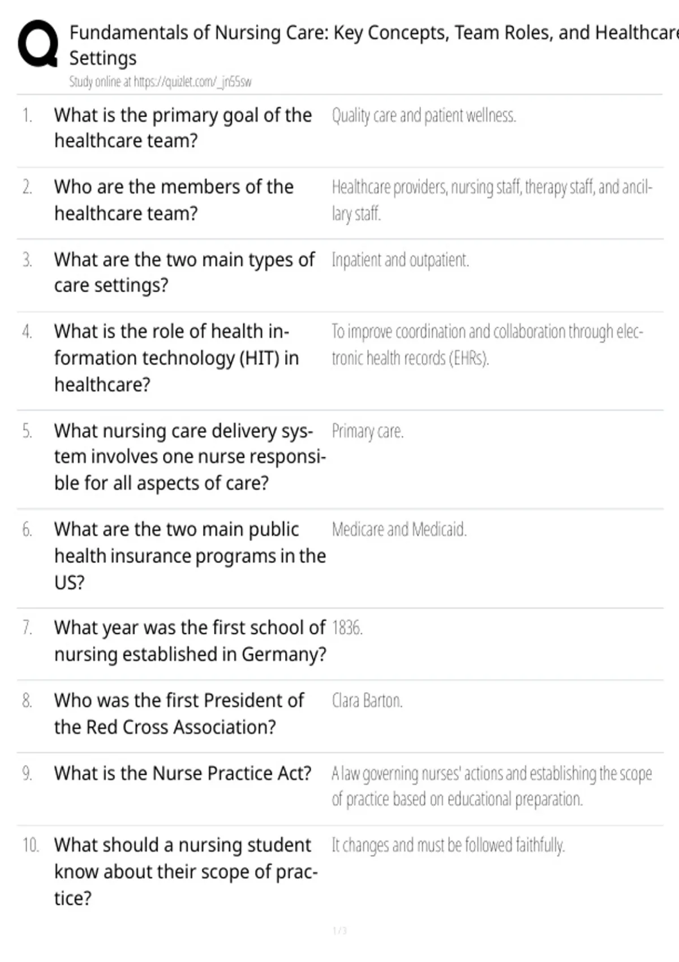Select the question about first nursing school in Germany
Viewport: 679px width, 962px height.
pos(190,641)
